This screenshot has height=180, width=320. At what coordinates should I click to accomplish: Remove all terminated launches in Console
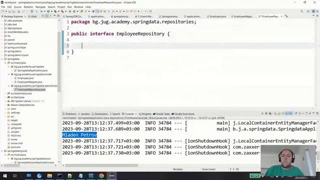pos(270,113)
